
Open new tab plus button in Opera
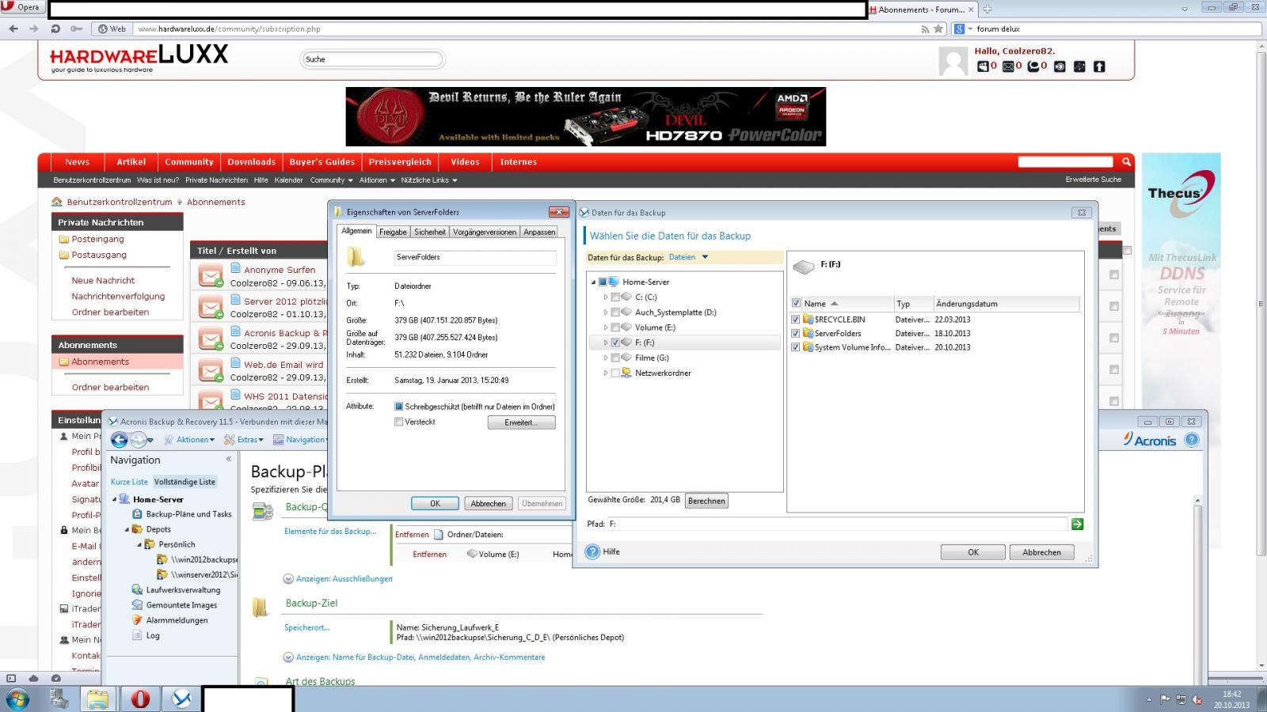[x=987, y=9]
